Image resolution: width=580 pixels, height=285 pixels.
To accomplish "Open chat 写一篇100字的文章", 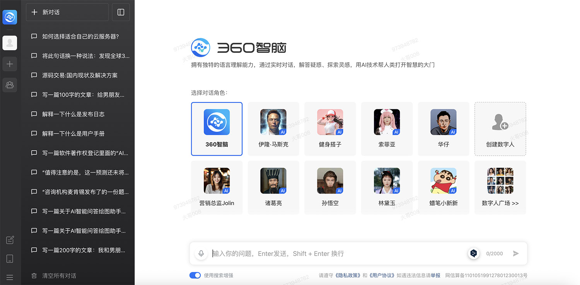I will click(78, 95).
